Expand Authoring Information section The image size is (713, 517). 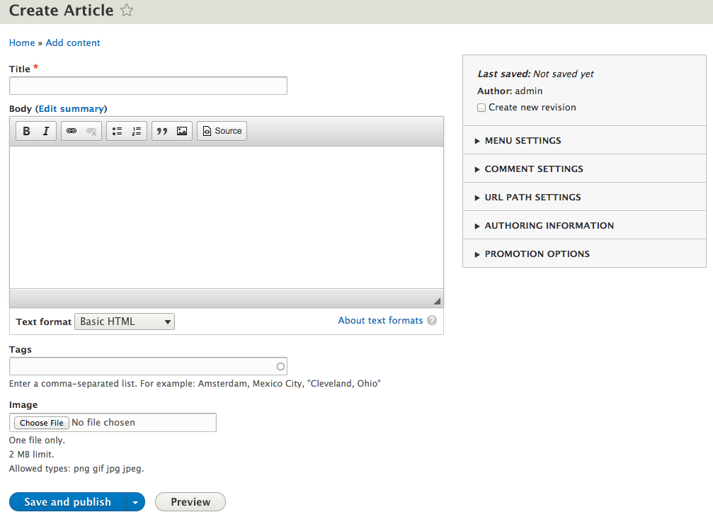[x=584, y=225]
